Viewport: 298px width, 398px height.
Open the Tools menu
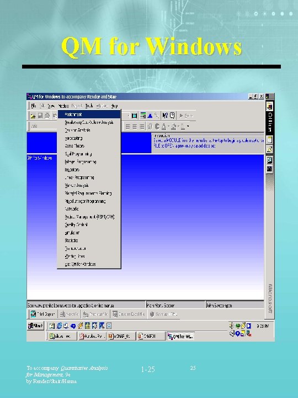coord(89,106)
